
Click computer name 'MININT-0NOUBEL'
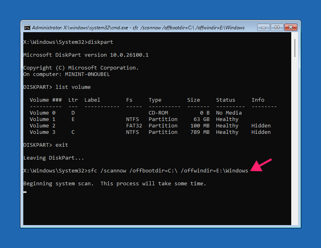tap(88, 74)
